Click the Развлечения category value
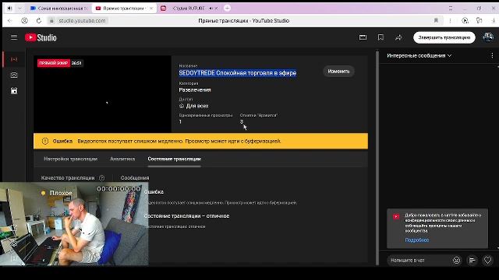 tap(195, 90)
